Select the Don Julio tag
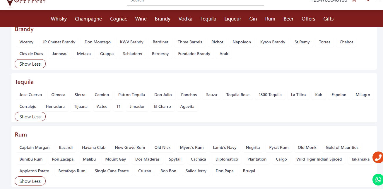383x189 pixels. (163, 95)
